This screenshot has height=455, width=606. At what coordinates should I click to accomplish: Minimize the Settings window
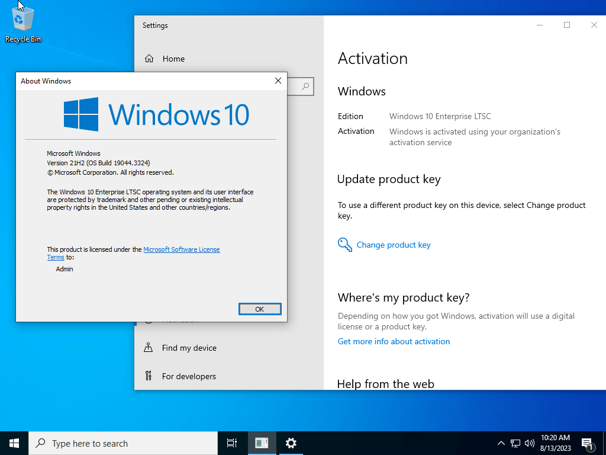pyautogui.click(x=540, y=25)
